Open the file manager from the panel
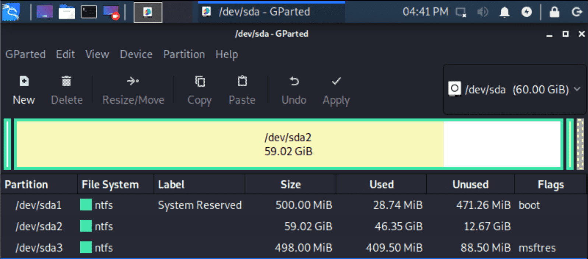 pyautogui.click(x=67, y=12)
